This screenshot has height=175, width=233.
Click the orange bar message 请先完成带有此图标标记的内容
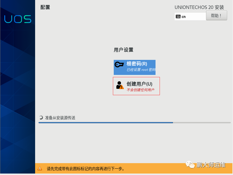click(x=86, y=169)
